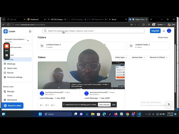Open the notifications bell
The width and height of the screenshot is (179, 134).
click(x=164, y=31)
